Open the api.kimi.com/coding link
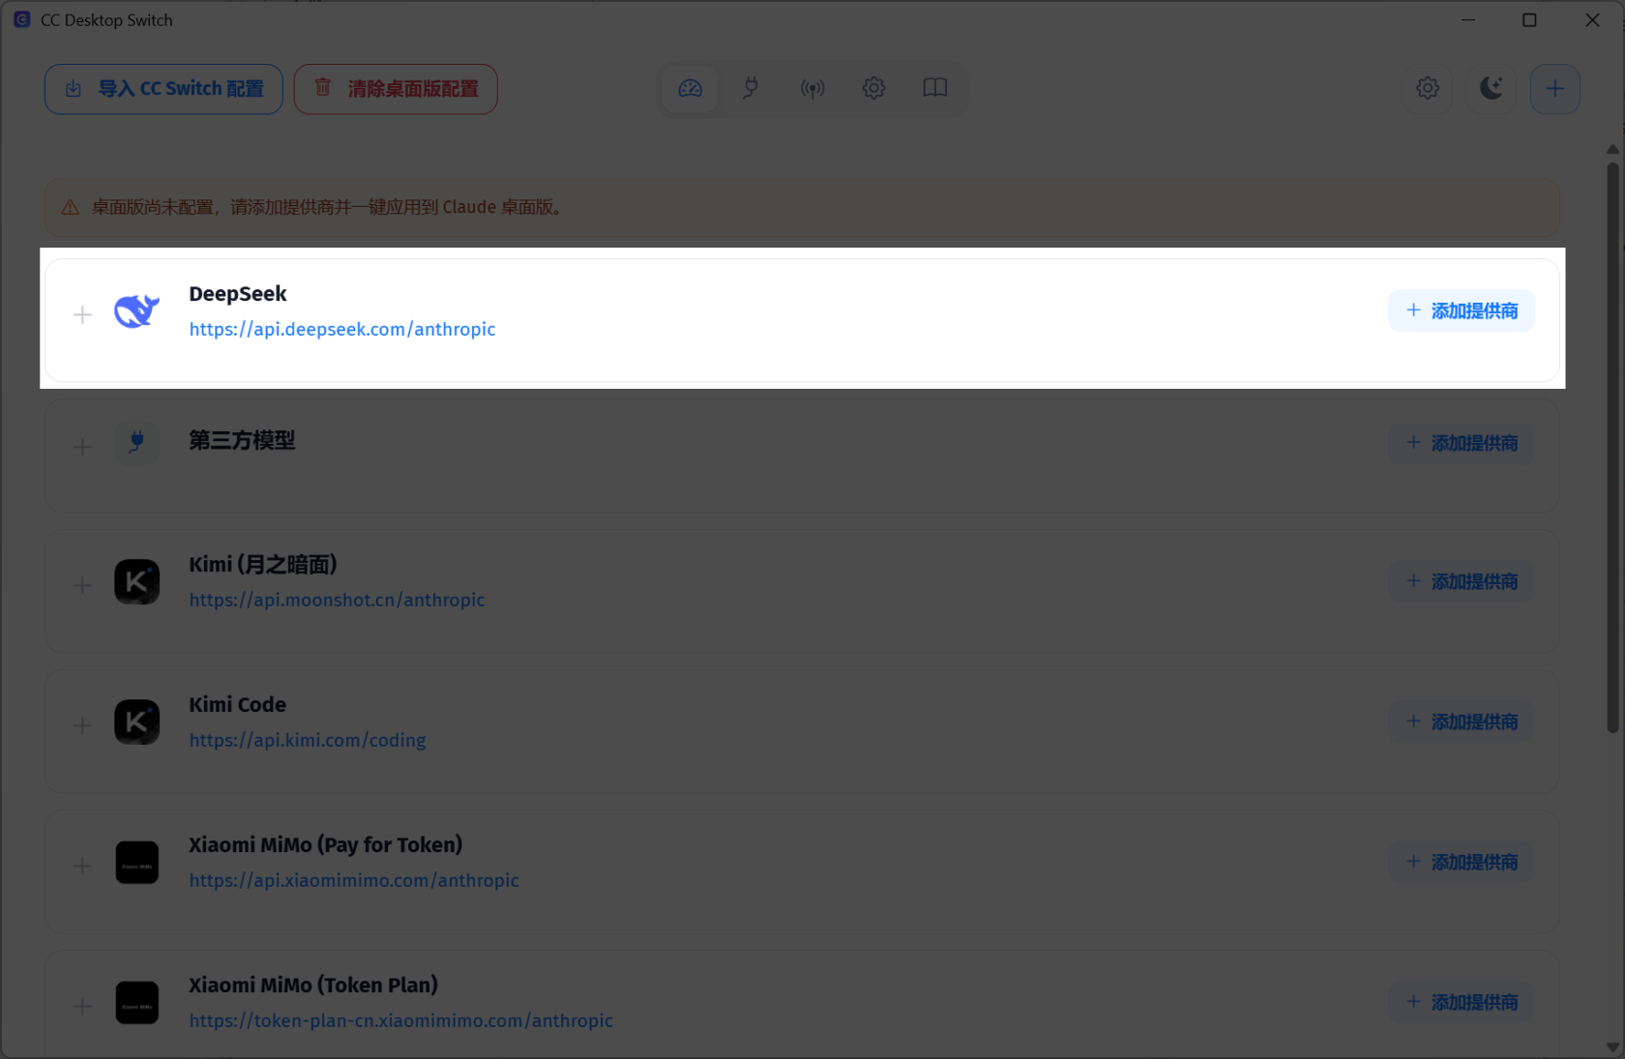This screenshot has width=1625, height=1059. [308, 740]
